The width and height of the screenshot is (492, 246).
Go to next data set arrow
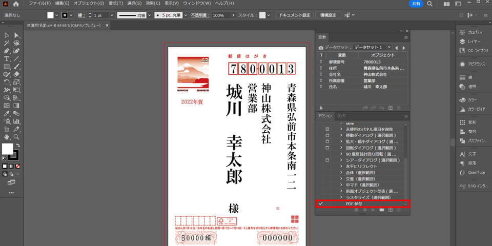(x=404, y=47)
